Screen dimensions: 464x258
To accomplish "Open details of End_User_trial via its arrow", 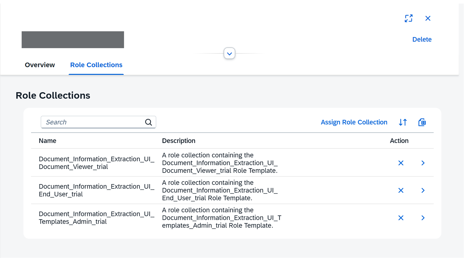I will click(x=423, y=190).
